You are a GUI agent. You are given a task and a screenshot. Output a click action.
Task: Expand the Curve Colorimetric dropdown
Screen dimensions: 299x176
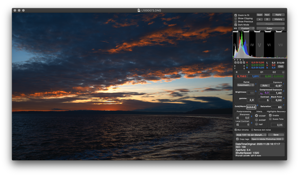(246, 85)
